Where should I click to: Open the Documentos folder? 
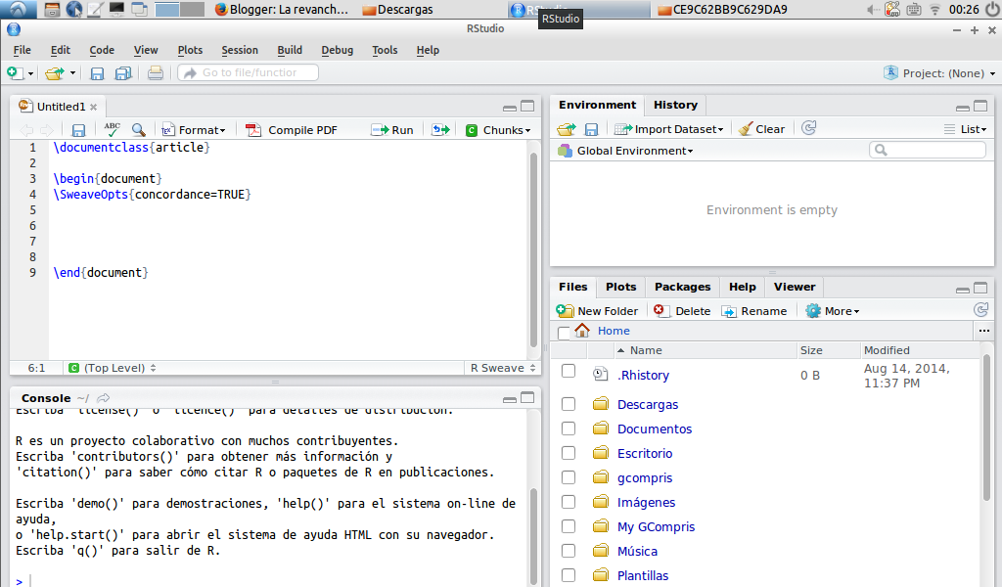click(654, 429)
